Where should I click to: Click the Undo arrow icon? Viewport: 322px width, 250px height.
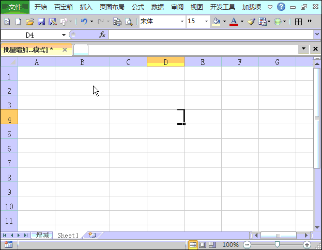[x=84, y=21]
